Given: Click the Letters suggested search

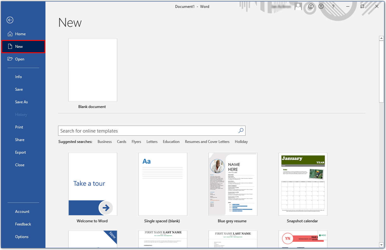Looking at the screenshot, I should (x=152, y=142).
